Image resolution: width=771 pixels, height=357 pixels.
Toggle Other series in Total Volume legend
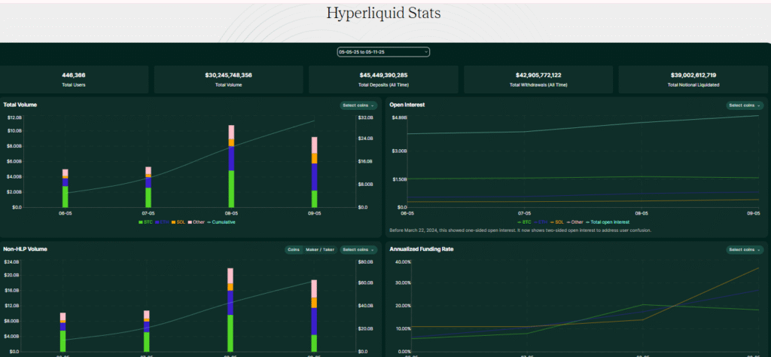pos(197,222)
